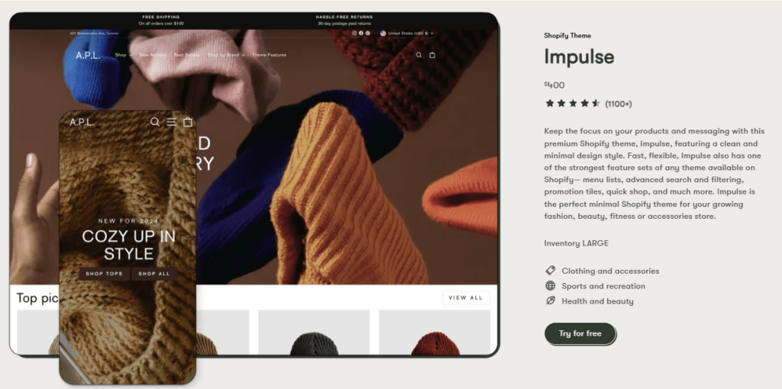Image resolution: width=782 pixels, height=389 pixels.
Task: Open the mobile hamburger menu icon
Action: tap(172, 122)
